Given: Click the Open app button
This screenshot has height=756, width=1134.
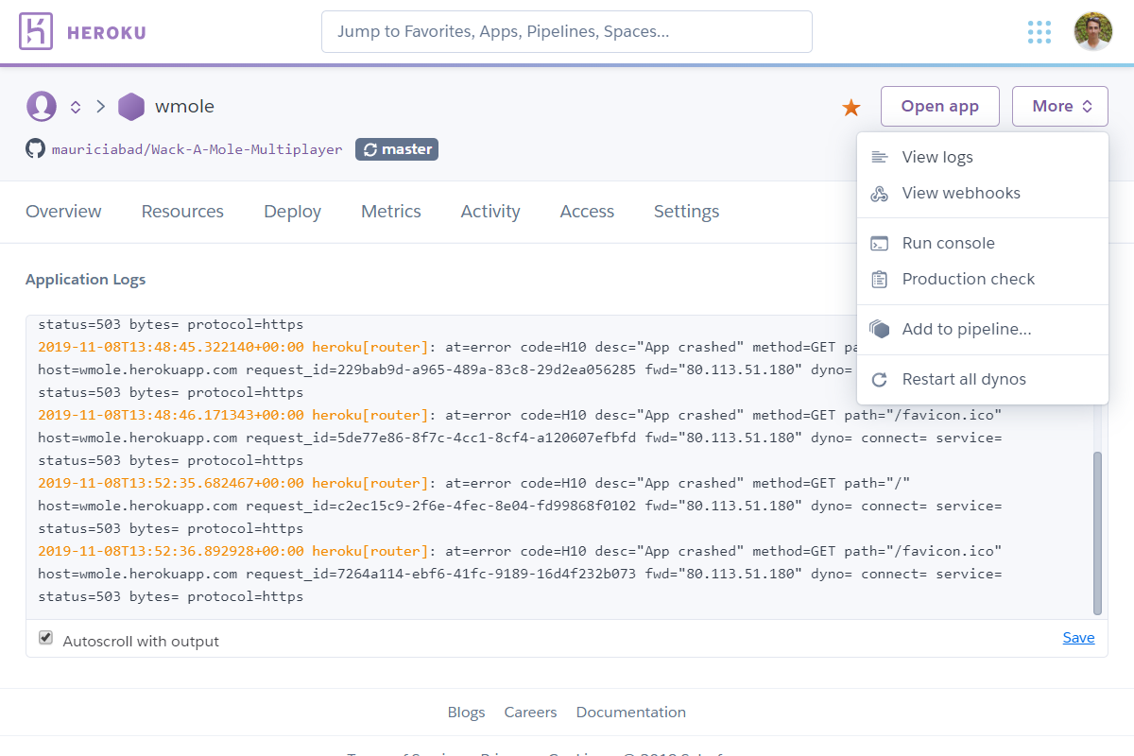Looking at the screenshot, I should [940, 106].
